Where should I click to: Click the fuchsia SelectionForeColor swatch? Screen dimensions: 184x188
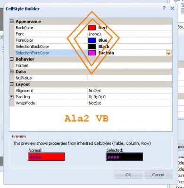pyautogui.click(x=92, y=53)
